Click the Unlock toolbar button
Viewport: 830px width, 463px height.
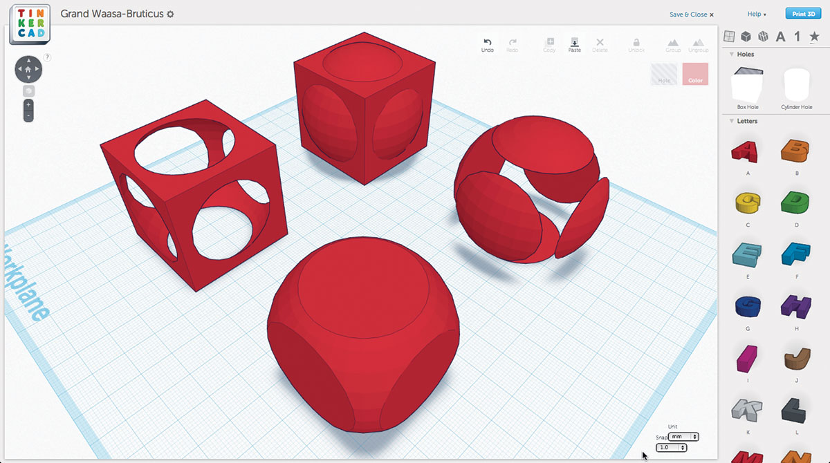(636, 45)
